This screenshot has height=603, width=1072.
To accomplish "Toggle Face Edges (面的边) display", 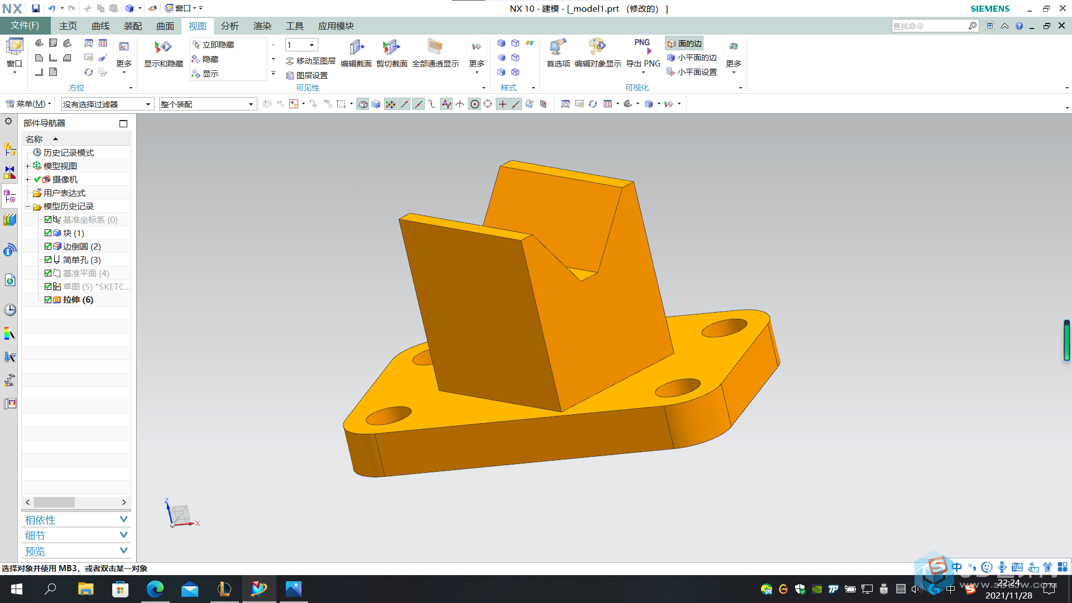I will point(684,44).
